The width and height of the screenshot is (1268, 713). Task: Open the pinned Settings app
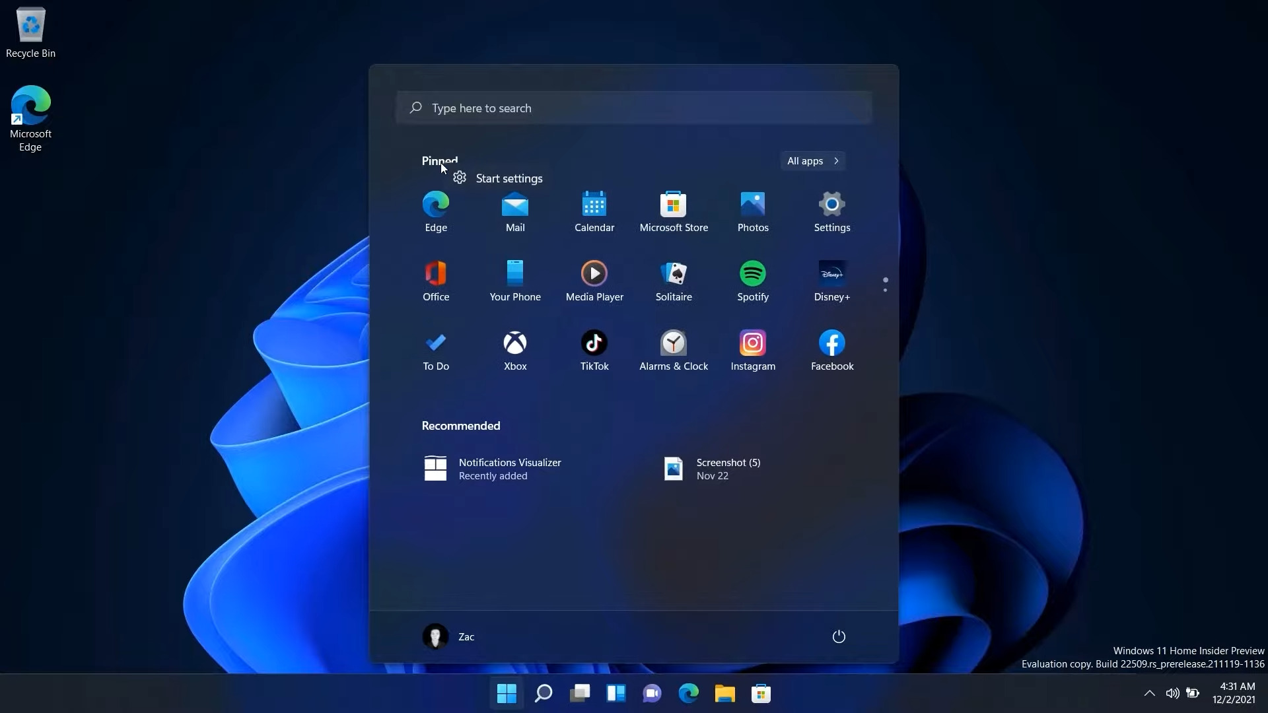click(832, 213)
